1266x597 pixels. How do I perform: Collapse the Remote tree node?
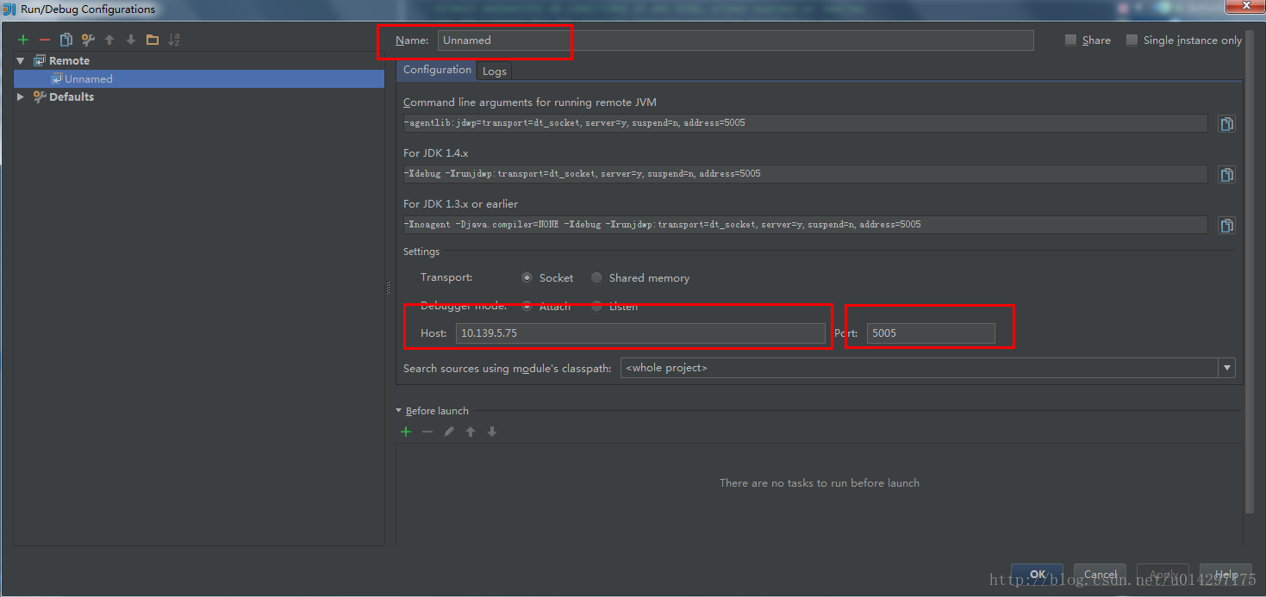[21, 61]
